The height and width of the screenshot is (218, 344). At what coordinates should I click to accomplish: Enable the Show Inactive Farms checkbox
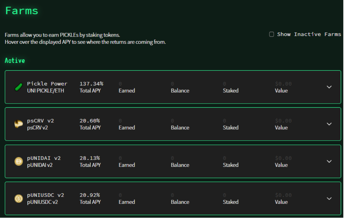[x=271, y=34]
